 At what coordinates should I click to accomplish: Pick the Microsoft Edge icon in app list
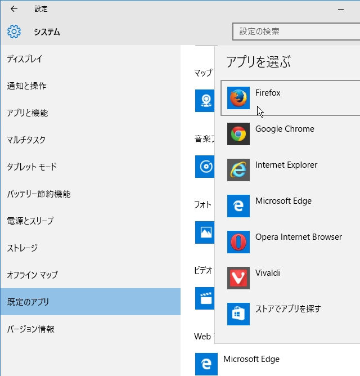(238, 206)
